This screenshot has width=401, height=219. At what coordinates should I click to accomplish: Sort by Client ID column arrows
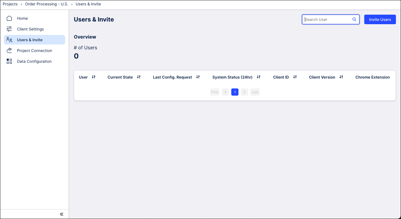(x=295, y=77)
